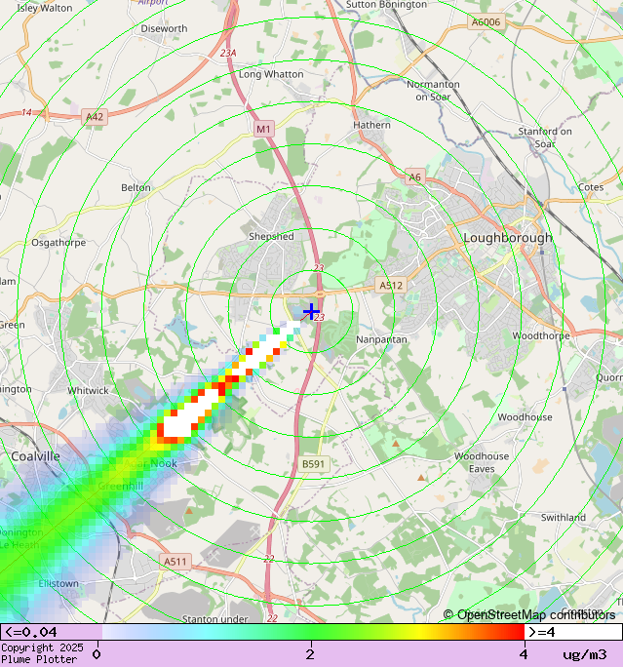623x667 pixels.
Task: Click the Osgathorpe label
Action: point(58,243)
